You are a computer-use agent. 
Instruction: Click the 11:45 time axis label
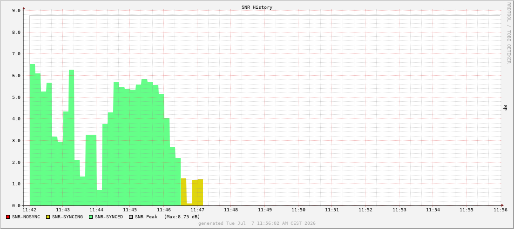coord(130,209)
